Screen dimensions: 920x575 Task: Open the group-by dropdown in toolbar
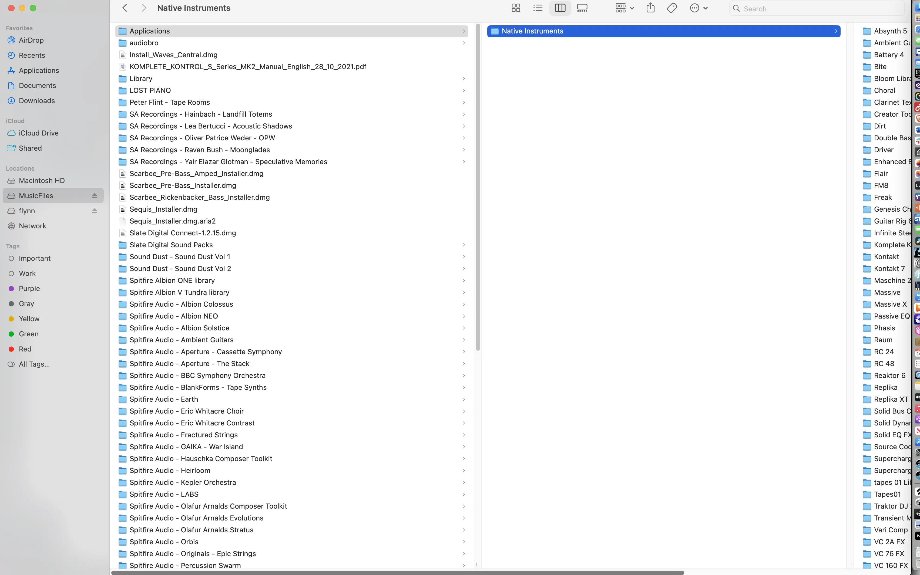[624, 8]
